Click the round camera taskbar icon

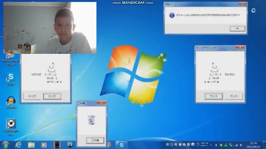[x=70, y=144]
